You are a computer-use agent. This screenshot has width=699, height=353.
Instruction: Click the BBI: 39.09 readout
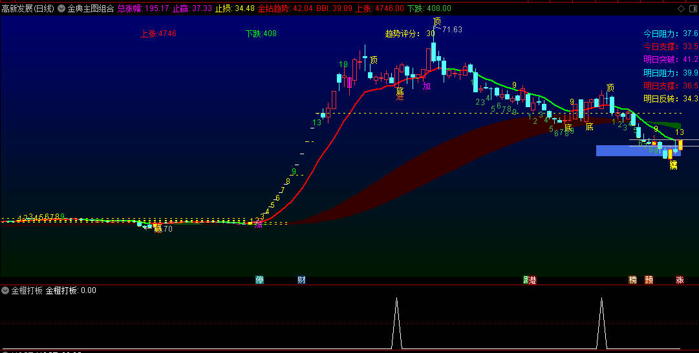tap(334, 8)
